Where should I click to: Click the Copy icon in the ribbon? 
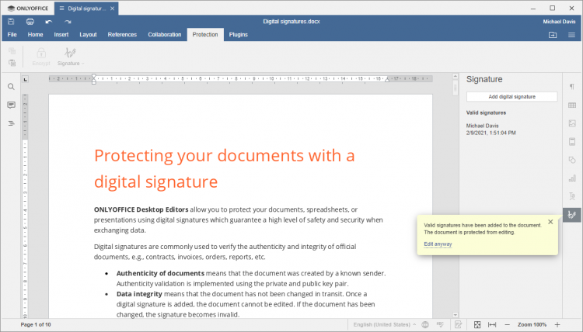click(12, 51)
